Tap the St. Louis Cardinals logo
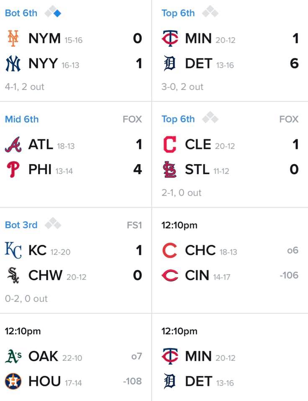The image size is (308, 401). point(169,169)
